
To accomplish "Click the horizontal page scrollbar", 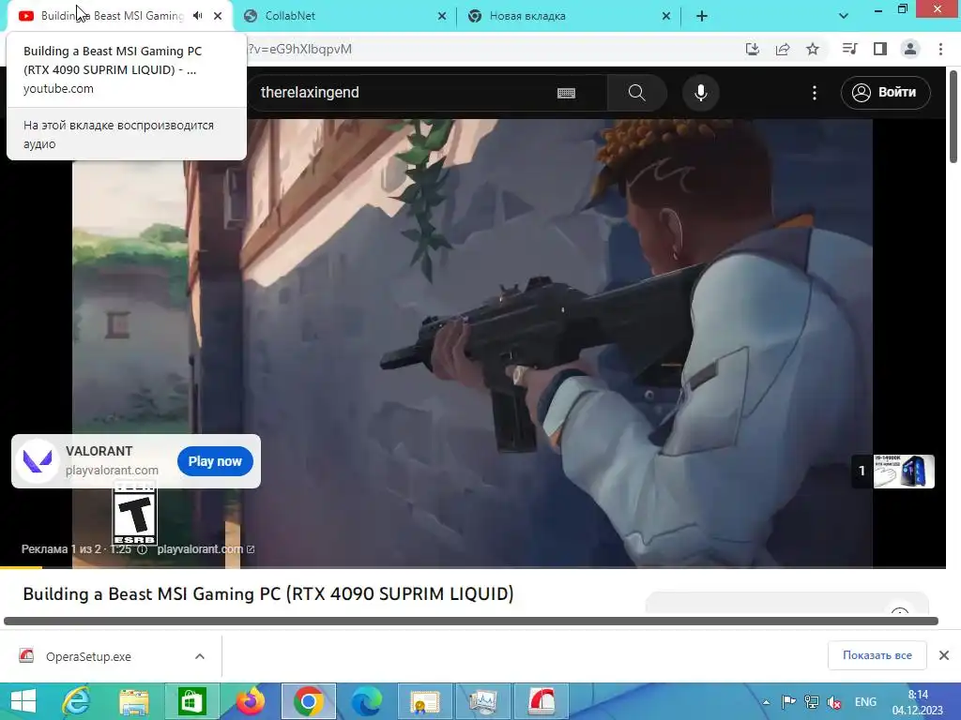I will 471,621.
